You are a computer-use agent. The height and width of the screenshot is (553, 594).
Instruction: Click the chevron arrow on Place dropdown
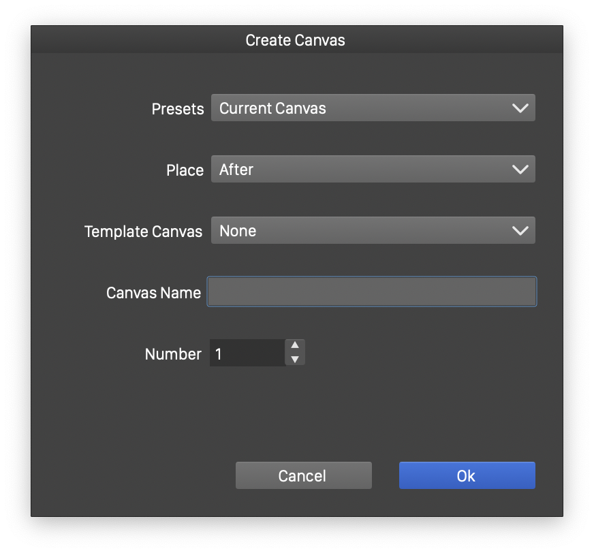coord(520,170)
